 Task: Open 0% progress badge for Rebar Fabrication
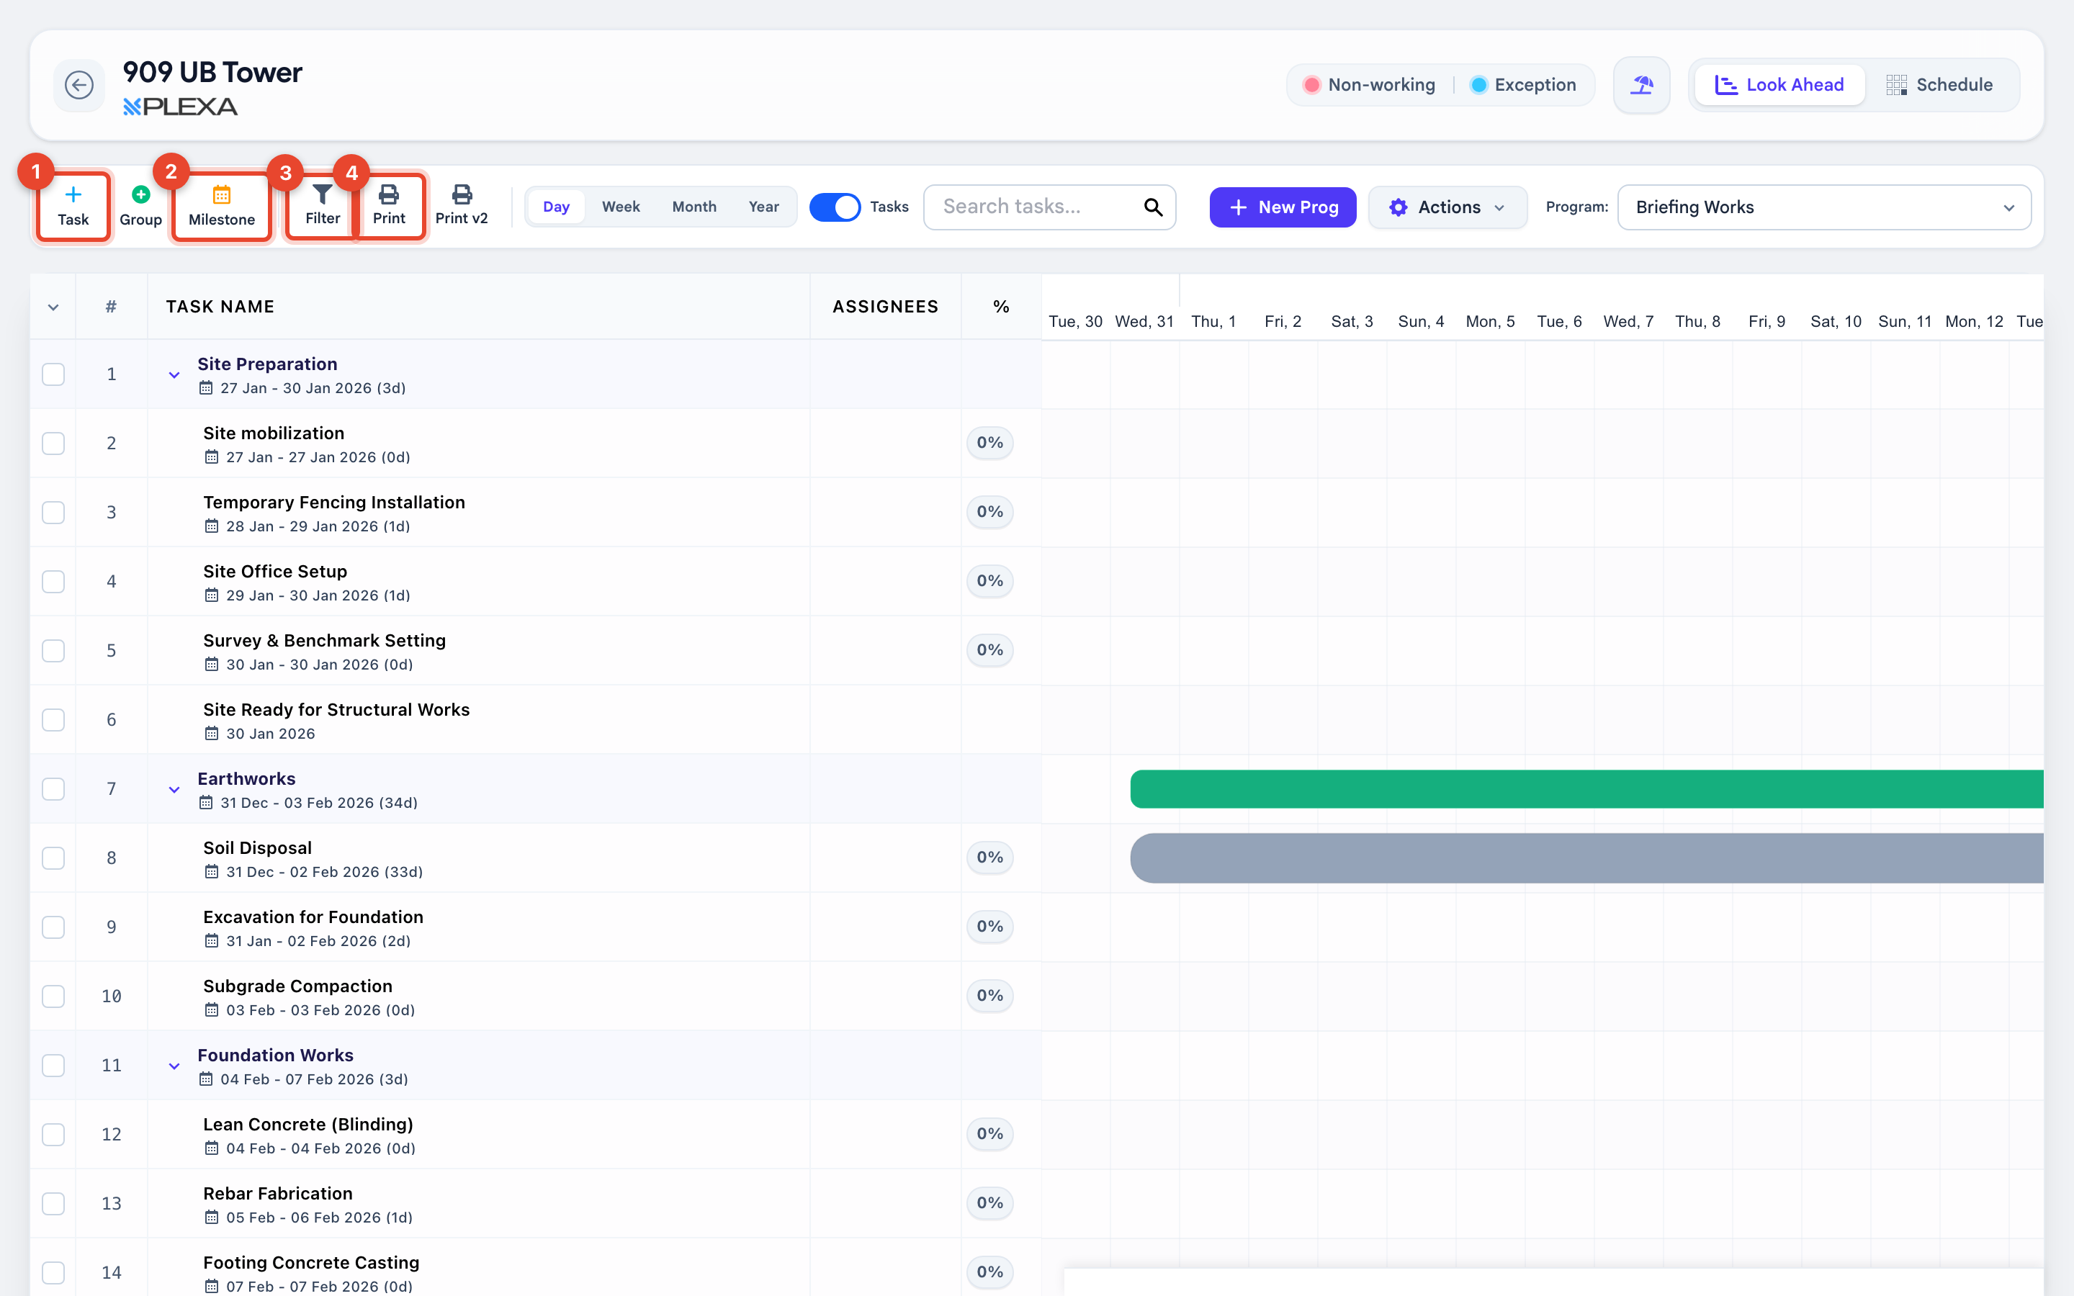[x=990, y=1203]
